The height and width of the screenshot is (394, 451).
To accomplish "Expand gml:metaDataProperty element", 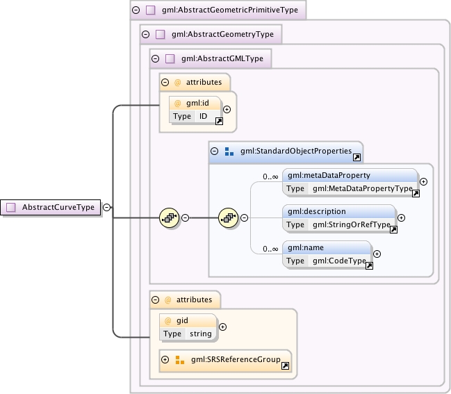I will (x=423, y=181).
